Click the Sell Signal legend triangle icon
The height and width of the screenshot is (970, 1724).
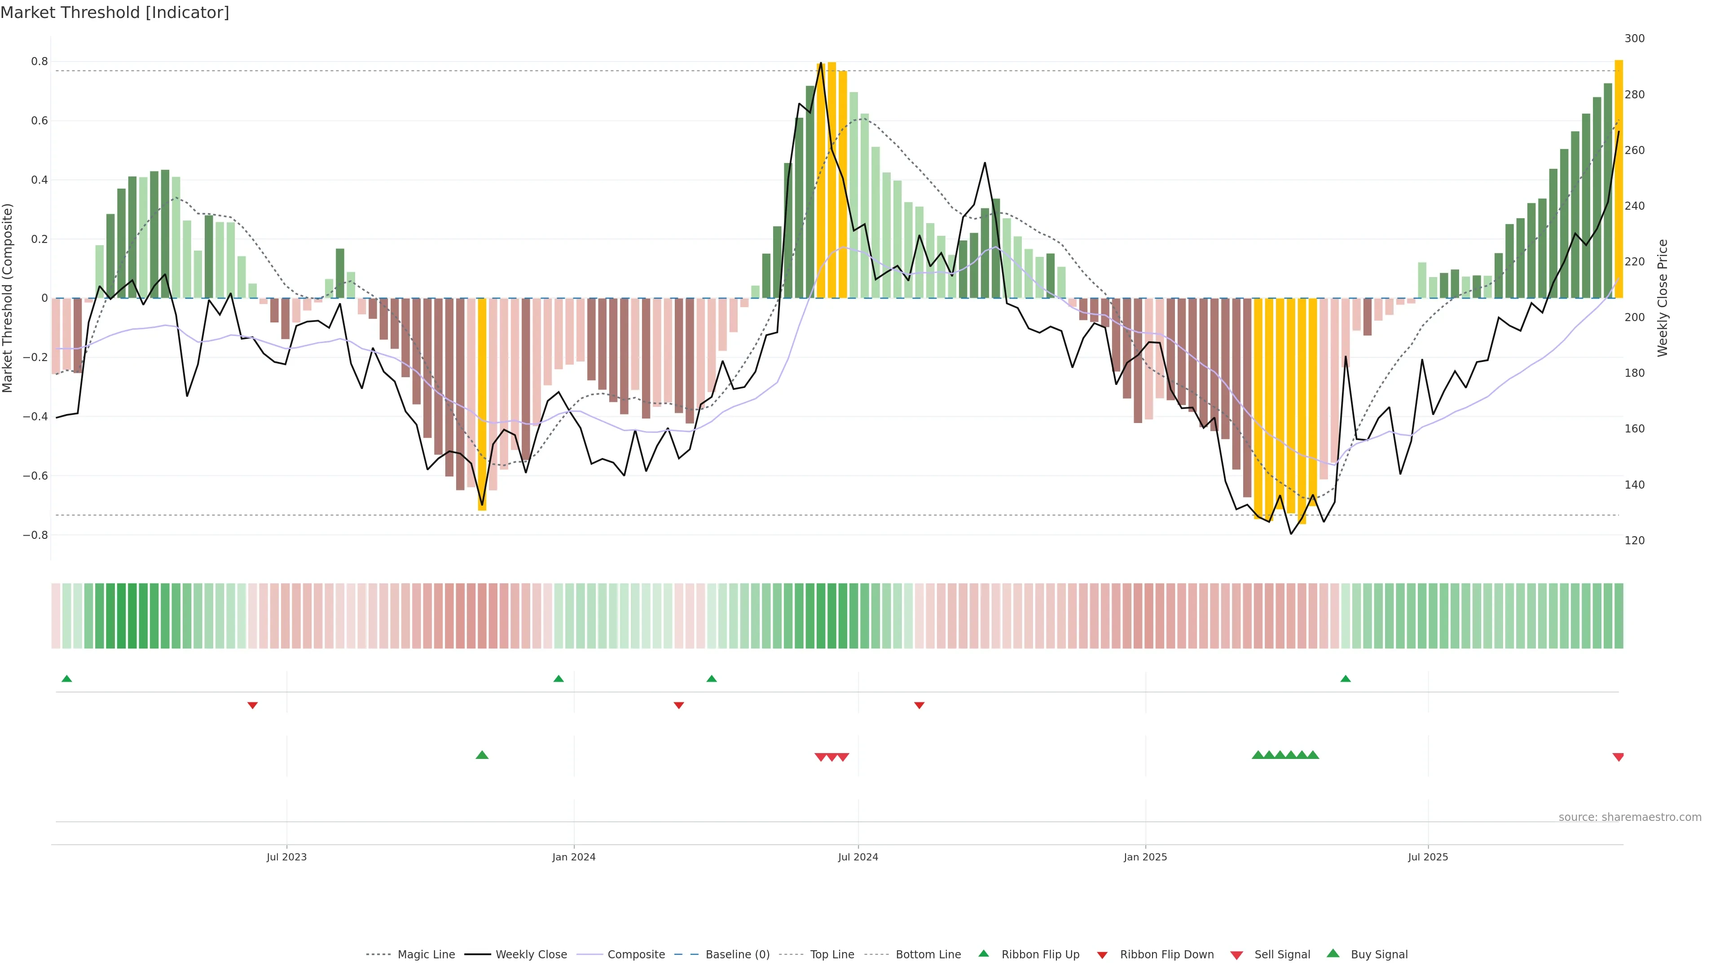pyautogui.click(x=1236, y=955)
